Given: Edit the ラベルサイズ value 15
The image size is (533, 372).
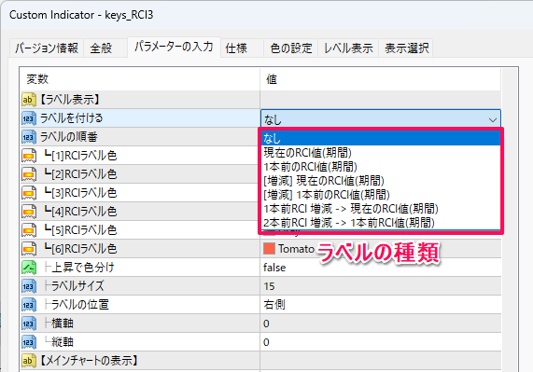Looking at the screenshot, I should point(380,286).
